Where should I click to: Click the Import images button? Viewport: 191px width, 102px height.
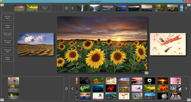tap(8, 58)
